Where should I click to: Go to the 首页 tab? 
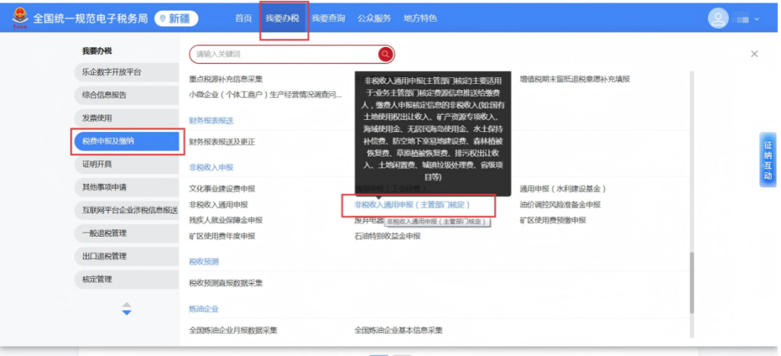pyautogui.click(x=243, y=18)
